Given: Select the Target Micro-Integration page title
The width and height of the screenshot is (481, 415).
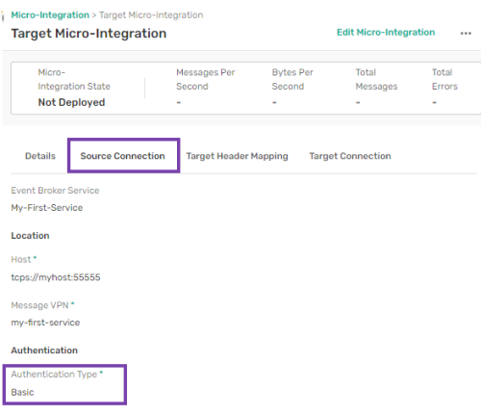Looking at the screenshot, I should pyautogui.click(x=89, y=34).
